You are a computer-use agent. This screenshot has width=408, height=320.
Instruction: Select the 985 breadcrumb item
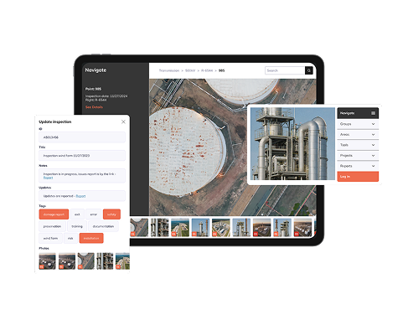(221, 70)
